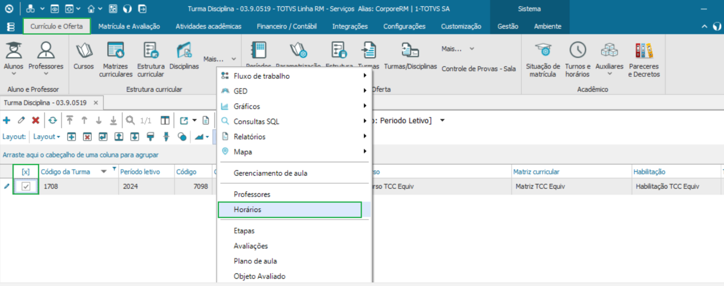Open Turnos e horários
Image resolution: width=724 pixels, height=286 pixels.
pos(578,59)
